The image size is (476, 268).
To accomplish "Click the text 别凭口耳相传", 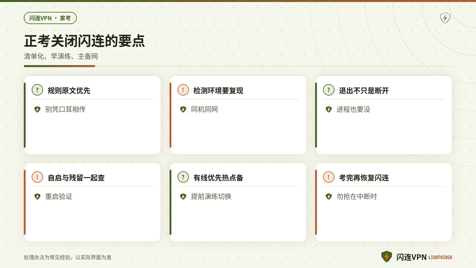I will 65,110.
